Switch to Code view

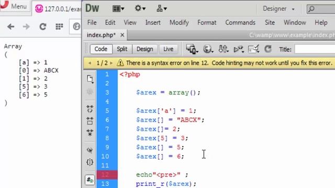(x=101, y=49)
